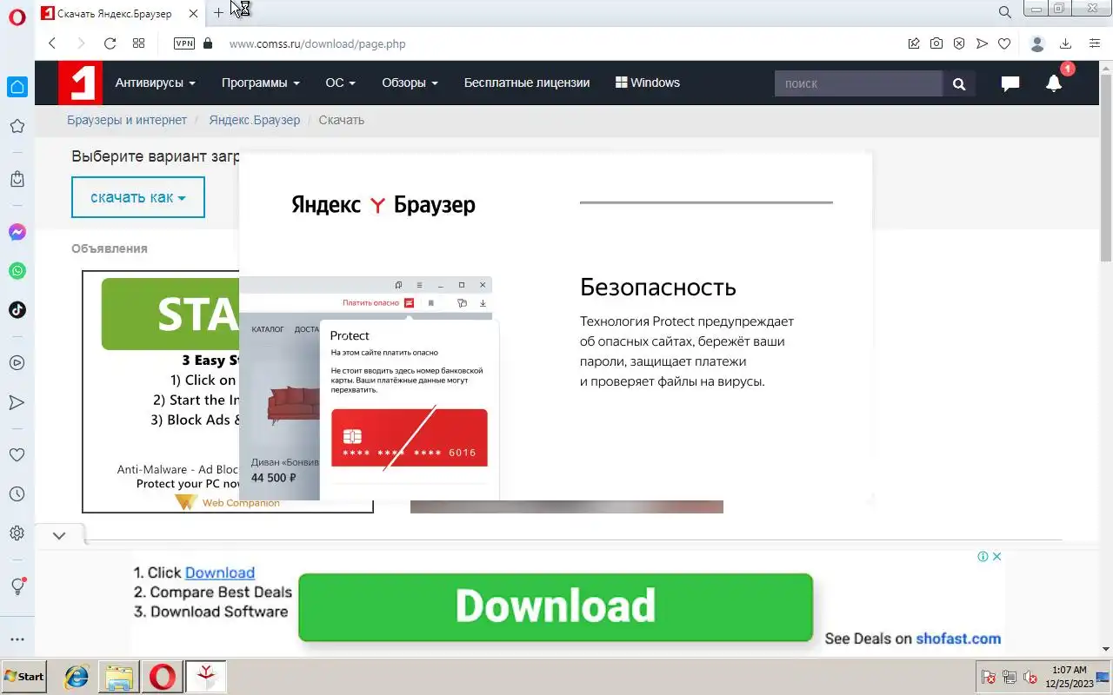Open the Pinboards save icon
Image resolution: width=1113 pixels, height=695 pixels.
click(914, 43)
